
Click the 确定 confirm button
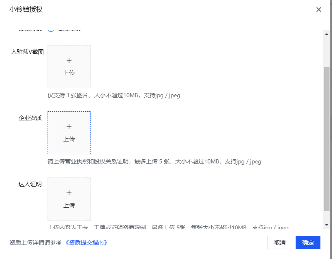coord(308,242)
